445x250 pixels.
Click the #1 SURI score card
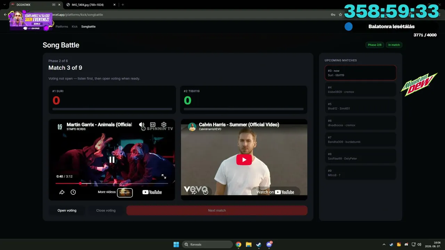[x=112, y=100]
